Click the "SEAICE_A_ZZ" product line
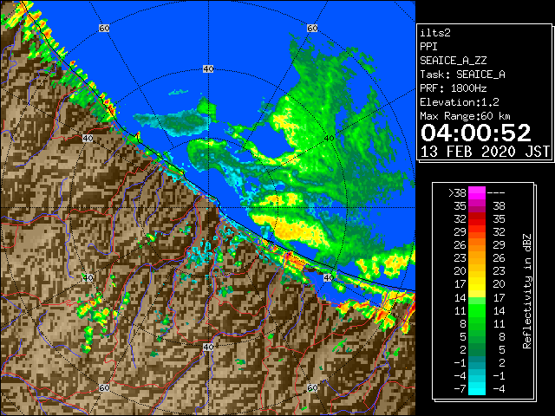This screenshot has width=555, height=416. click(x=454, y=61)
